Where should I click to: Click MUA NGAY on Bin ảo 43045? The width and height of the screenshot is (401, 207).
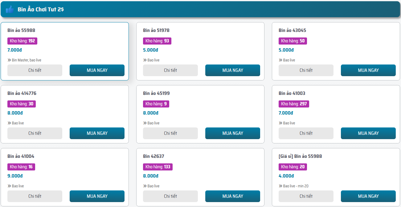tap(368, 70)
